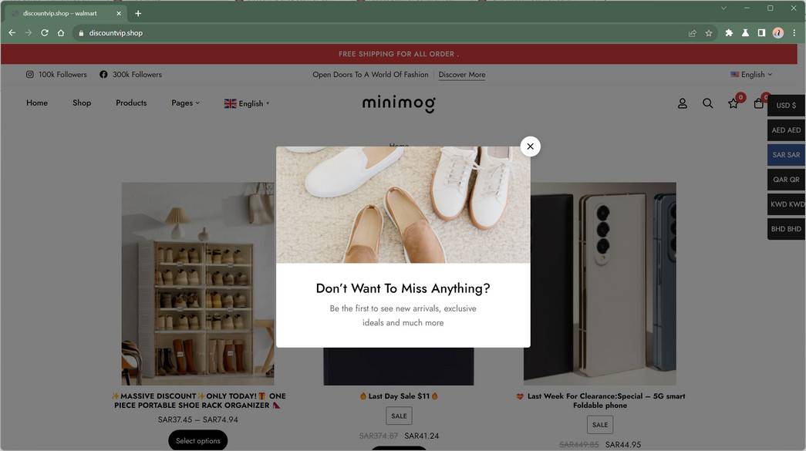Open the UK flag English language switcher
Image resolution: width=806 pixels, height=451 pixels.
coord(246,103)
